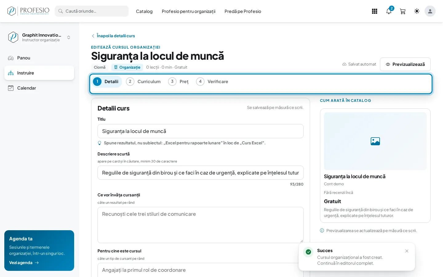The image size is (443, 277).
Task: Click the Profesio logo
Action: (28, 11)
